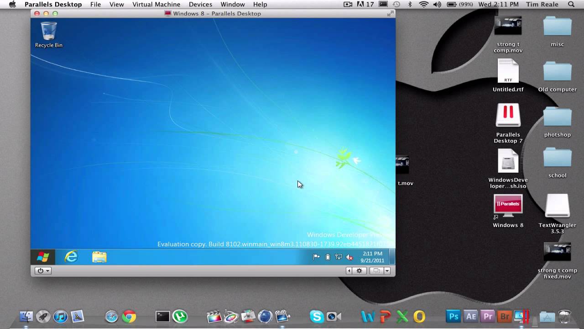Open Google Chrome from the Dock
Screen dimensions: 584x329
pyautogui.click(x=129, y=316)
